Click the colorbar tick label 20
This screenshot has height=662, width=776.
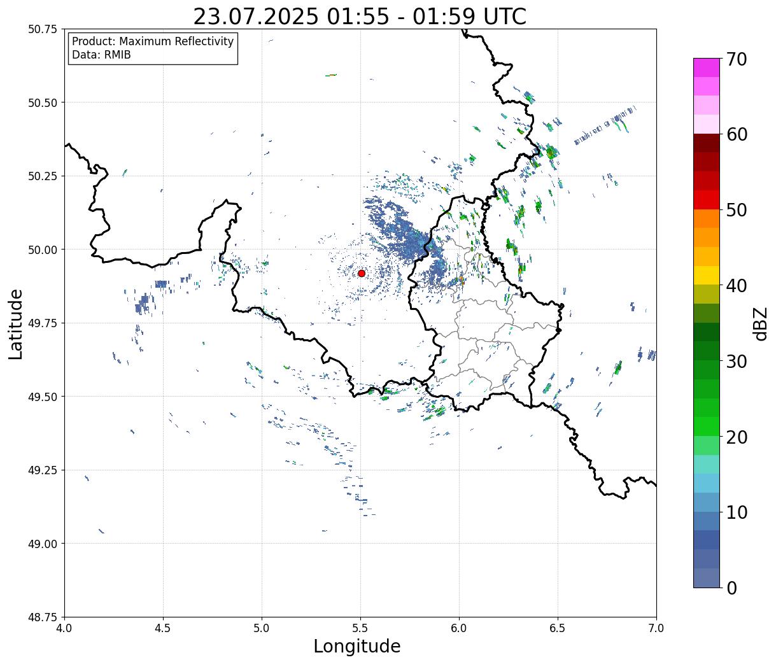[737, 437]
